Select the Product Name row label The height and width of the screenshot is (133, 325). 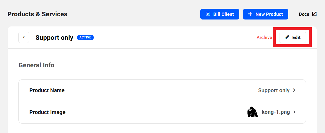coord(47,90)
